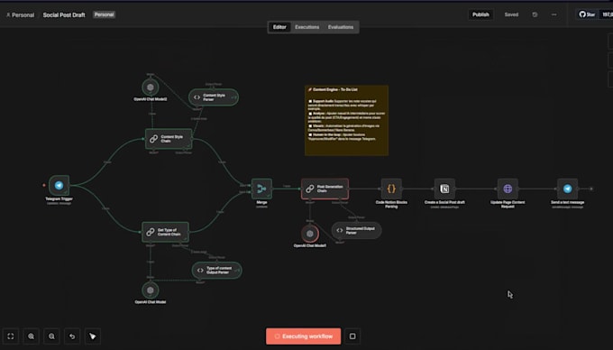The width and height of the screenshot is (613, 350).
Task: Check the Analyse to-do item
Action: tap(310, 114)
